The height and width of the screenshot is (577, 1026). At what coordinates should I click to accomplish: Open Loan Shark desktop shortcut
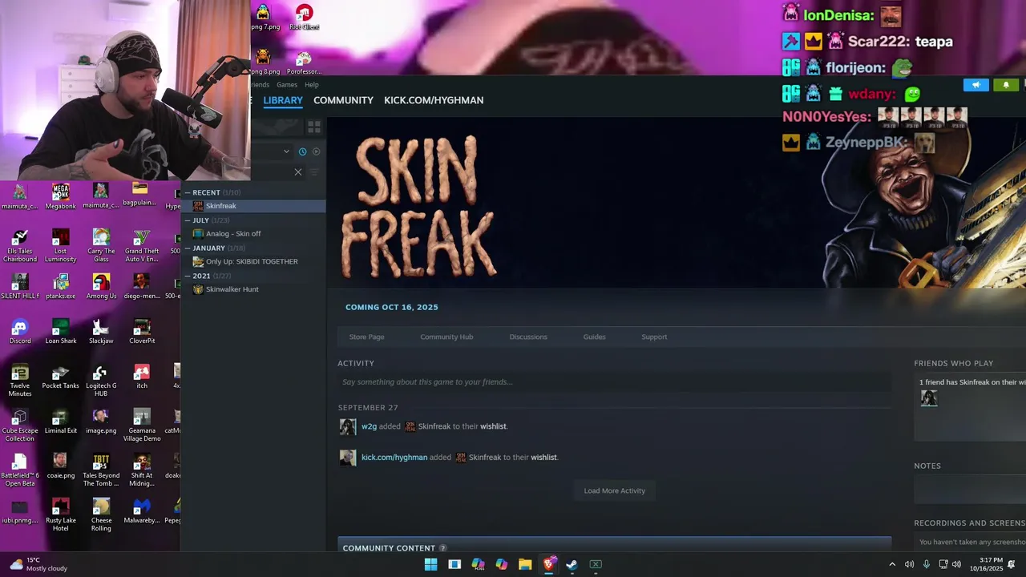[x=60, y=331]
